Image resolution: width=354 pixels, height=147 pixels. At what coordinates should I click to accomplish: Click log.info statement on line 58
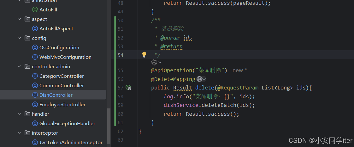[x=209, y=96]
